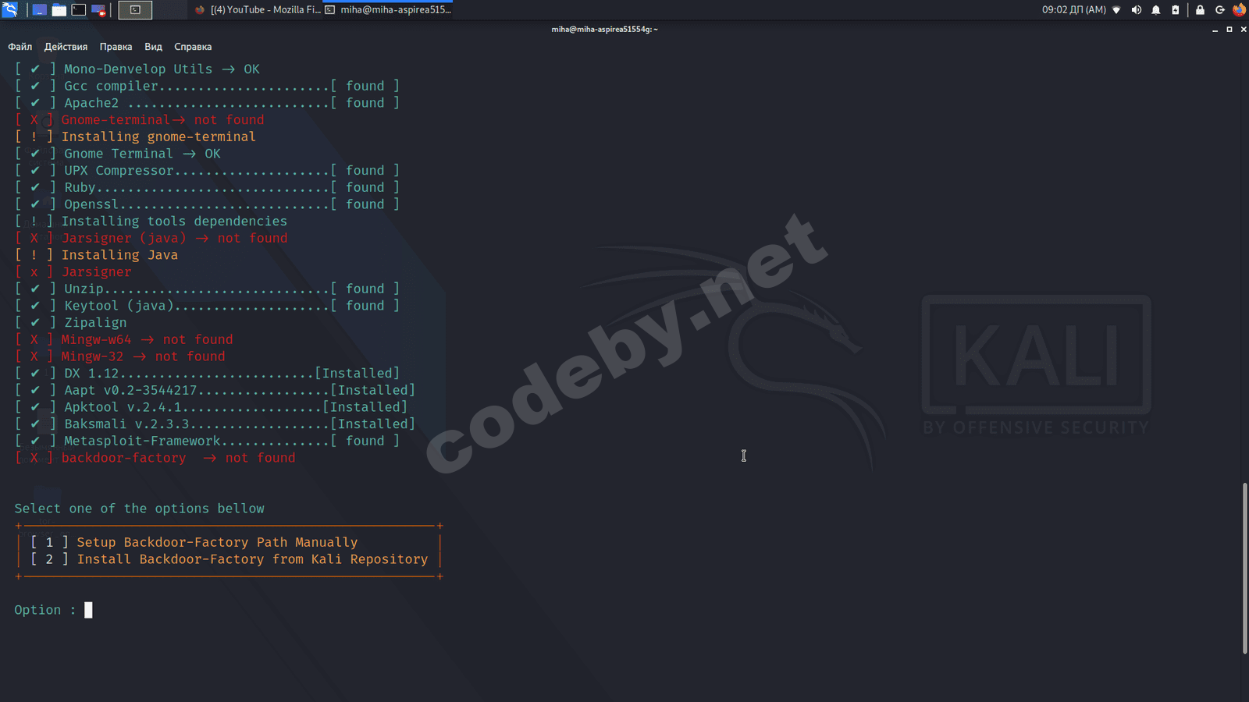Click the 'Zipalign' line
This screenshot has width=1249, height=702.
coord(70,322)
